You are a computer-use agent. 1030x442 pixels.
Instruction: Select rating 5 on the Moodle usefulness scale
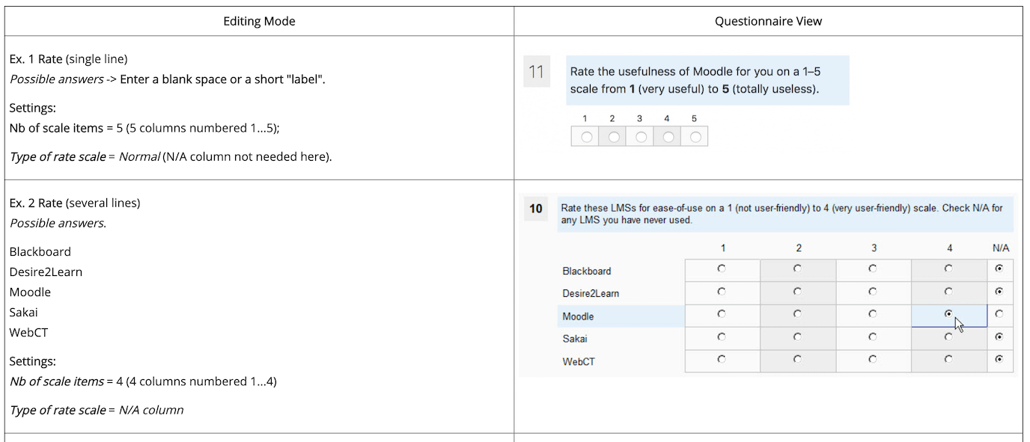[694, 136]
